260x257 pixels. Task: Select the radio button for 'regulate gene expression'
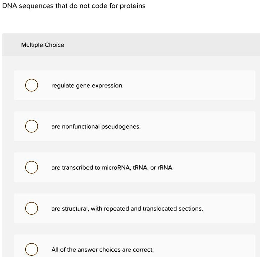coord(31,85)
